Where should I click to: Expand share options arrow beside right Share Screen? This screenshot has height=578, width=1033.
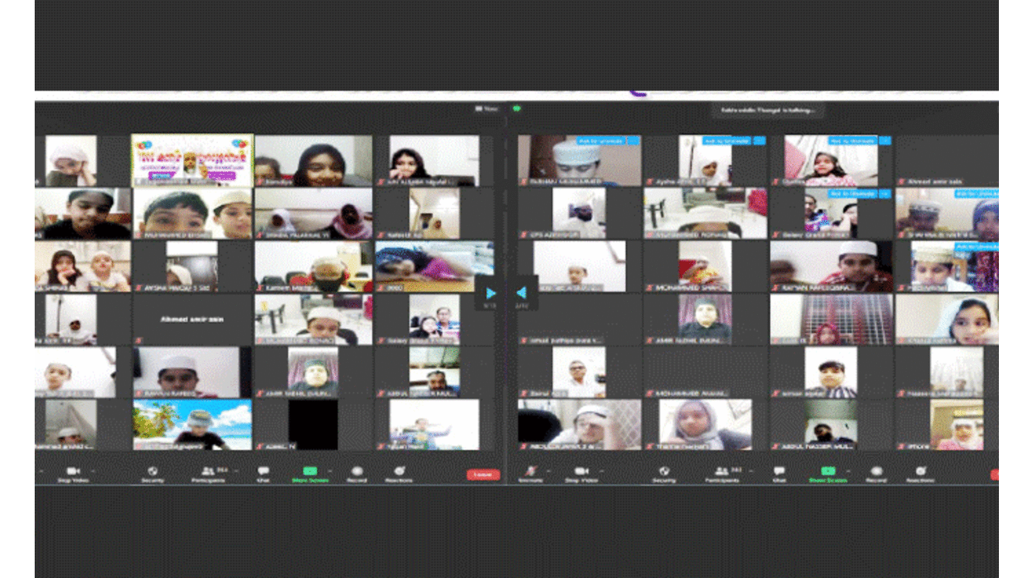(x=847, y=471)
